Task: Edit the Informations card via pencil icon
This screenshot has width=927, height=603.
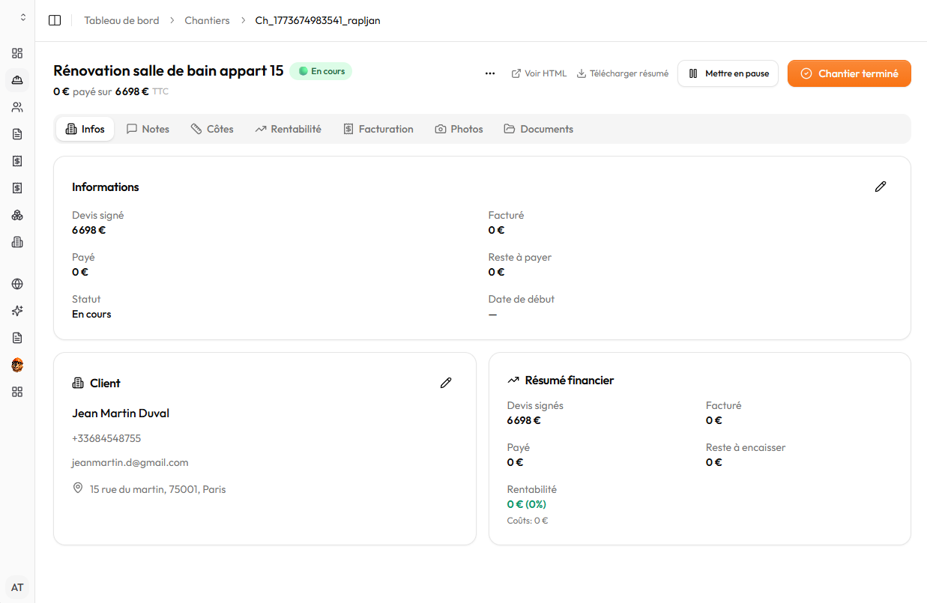Action: [881, 186]
